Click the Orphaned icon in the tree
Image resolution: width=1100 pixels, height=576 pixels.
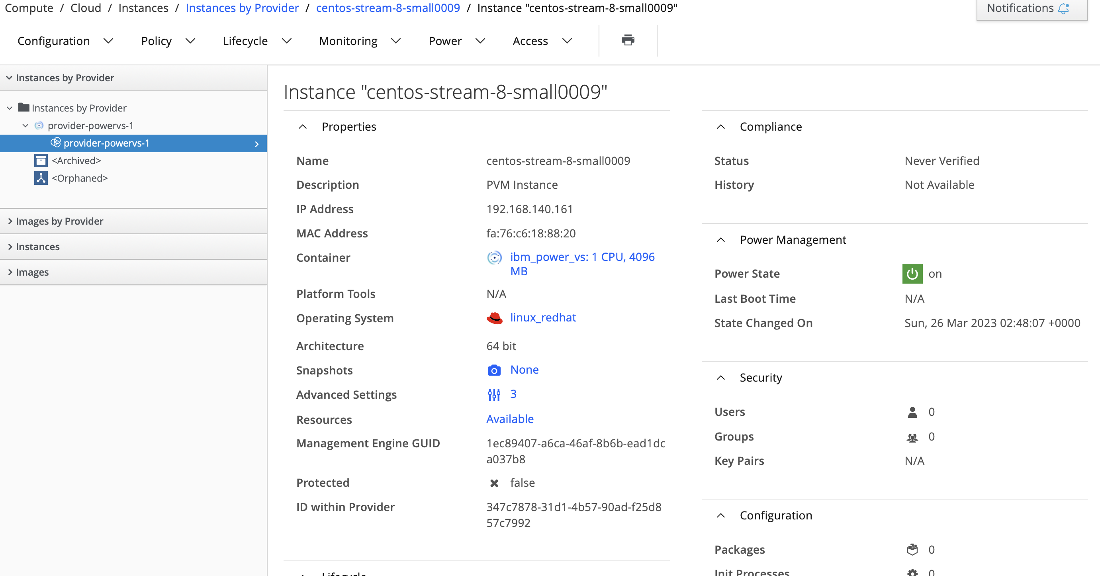click(x=41, y=178)
